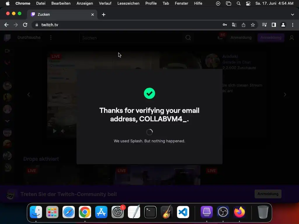The image size is (299, 224).
Task: Click the window stacking icon in menu bar
Action: tap(228, 3)
